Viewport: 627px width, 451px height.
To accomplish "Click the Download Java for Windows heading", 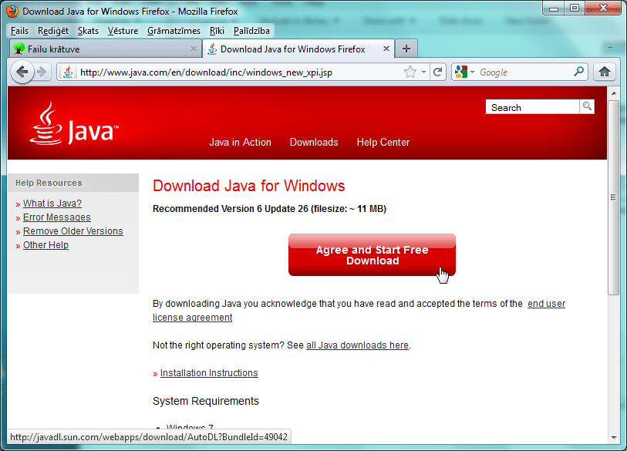I will 249,186.
